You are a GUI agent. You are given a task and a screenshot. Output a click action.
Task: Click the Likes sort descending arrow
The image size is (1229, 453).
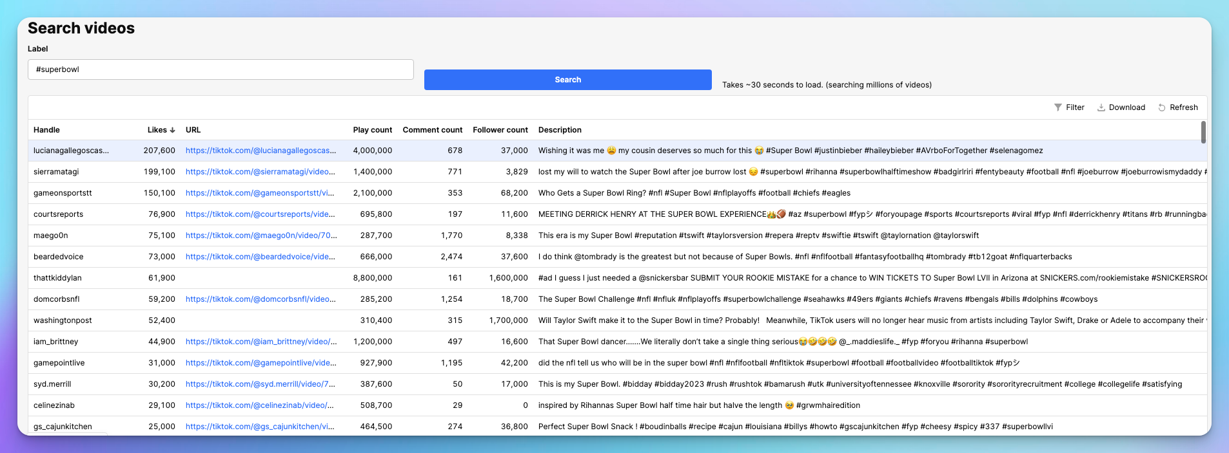[x=172, y=130]
